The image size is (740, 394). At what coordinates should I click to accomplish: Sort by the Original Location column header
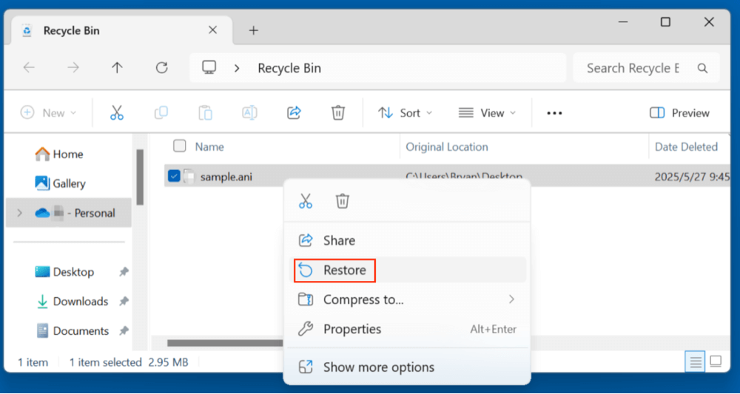tap(447, 146)
